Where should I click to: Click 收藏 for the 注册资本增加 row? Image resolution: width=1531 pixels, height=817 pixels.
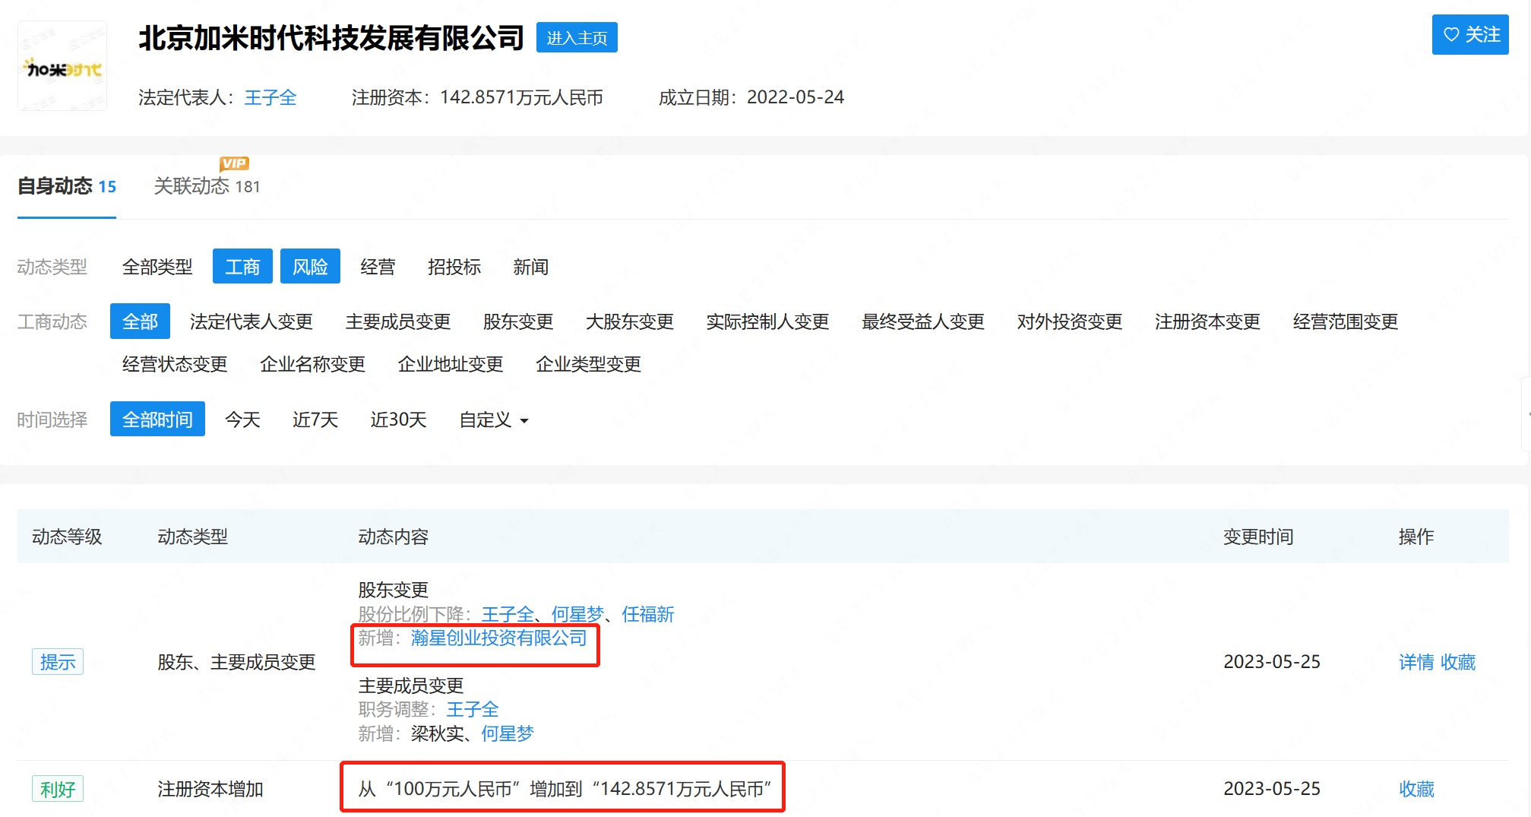click(x=1416, y=789)
